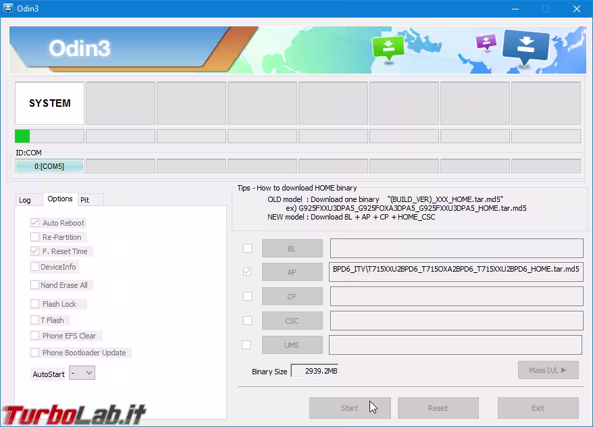
Task: Click the blue download icon in banner
Action: coord(525,47)
